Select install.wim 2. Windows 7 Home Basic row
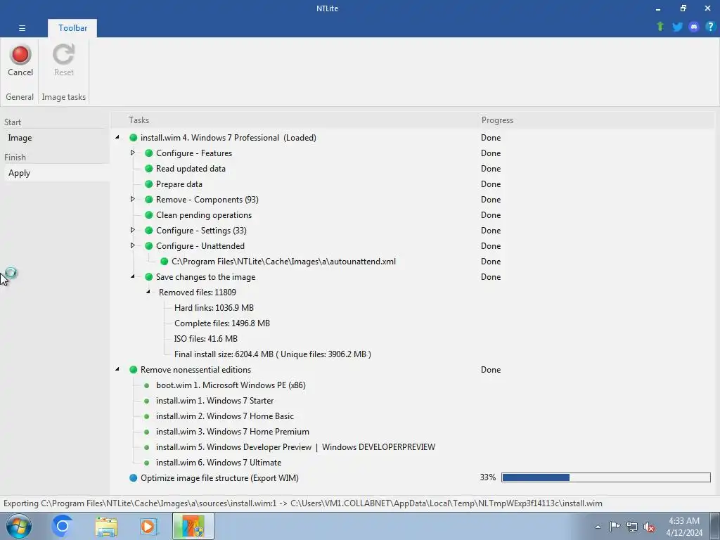720x540 pixels. (x=224, y=416)
